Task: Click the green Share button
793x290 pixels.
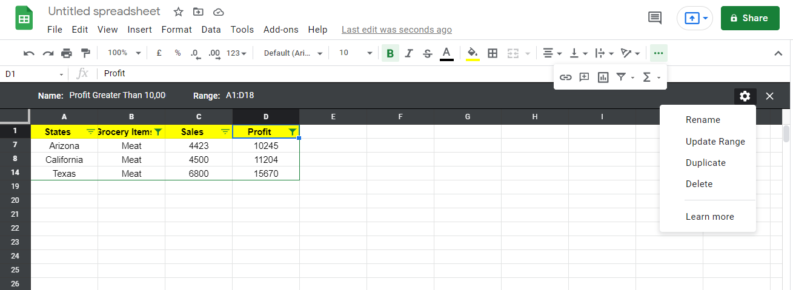Action: tap(749, 18)
